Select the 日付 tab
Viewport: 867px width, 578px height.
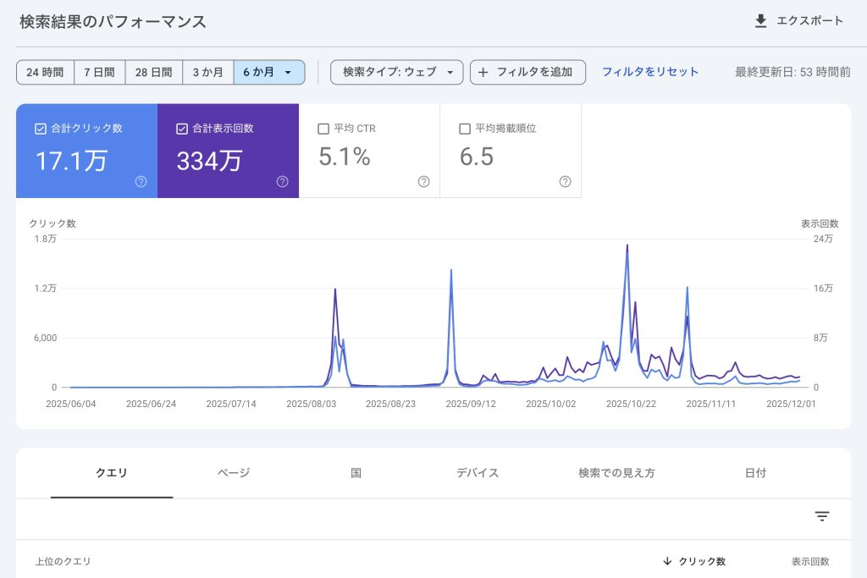[x=755, y=473]
